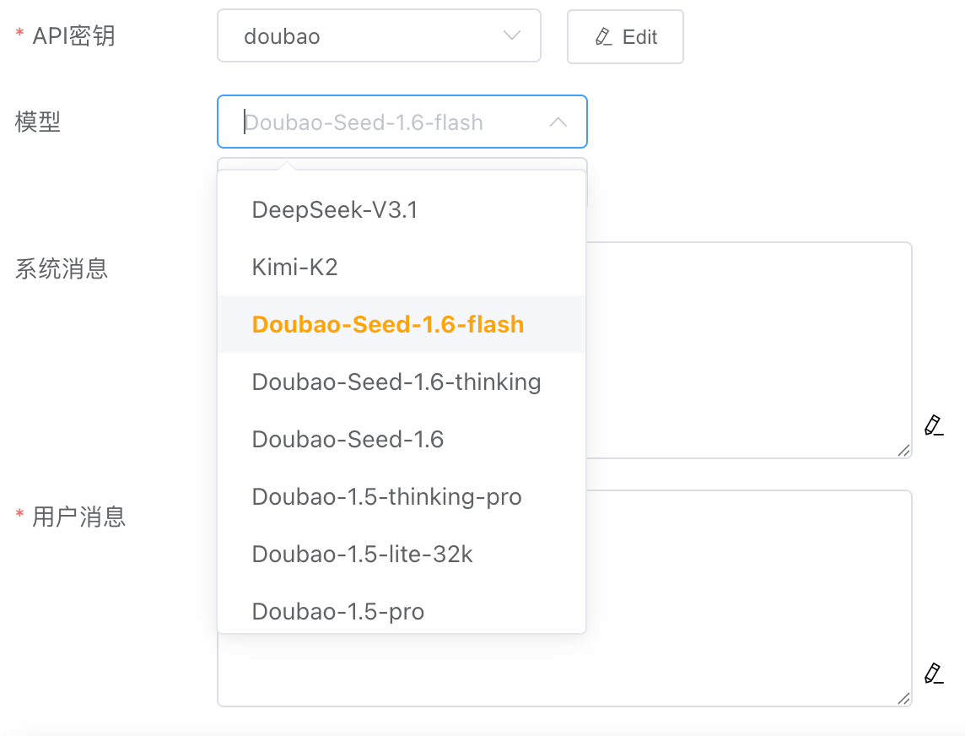Choose the Kimi-K2 model option
965x736 pixels.
pyautogui.click(x=295, y=268)
